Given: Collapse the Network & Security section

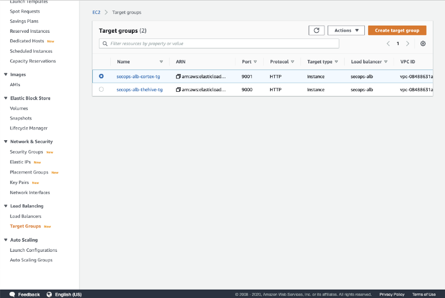Looking at the screenshot, I should [6, 142].
